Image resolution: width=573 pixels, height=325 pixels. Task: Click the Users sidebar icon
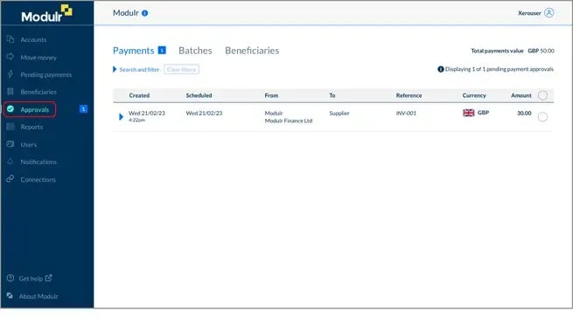coord(10,144)
